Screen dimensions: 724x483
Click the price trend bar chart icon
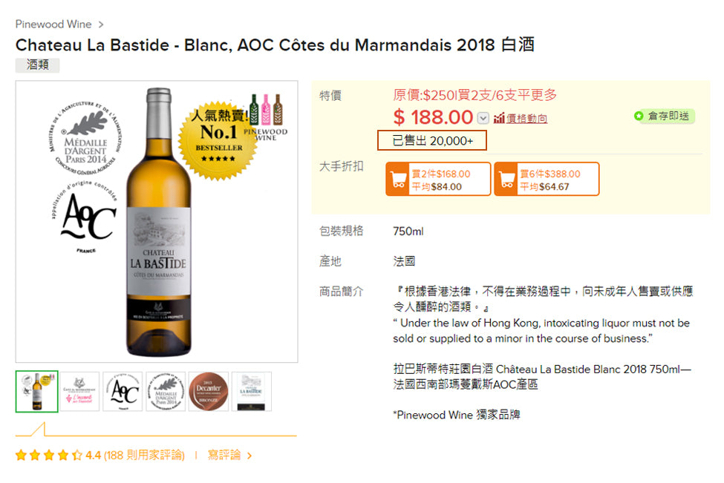pyautogui.click(x=499, y=118)
